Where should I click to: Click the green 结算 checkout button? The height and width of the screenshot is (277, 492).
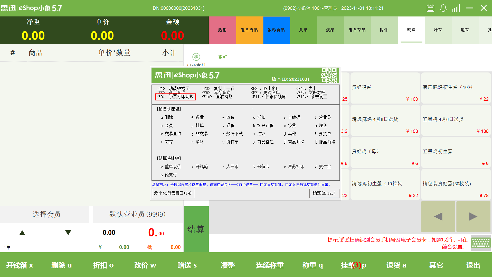196,229
